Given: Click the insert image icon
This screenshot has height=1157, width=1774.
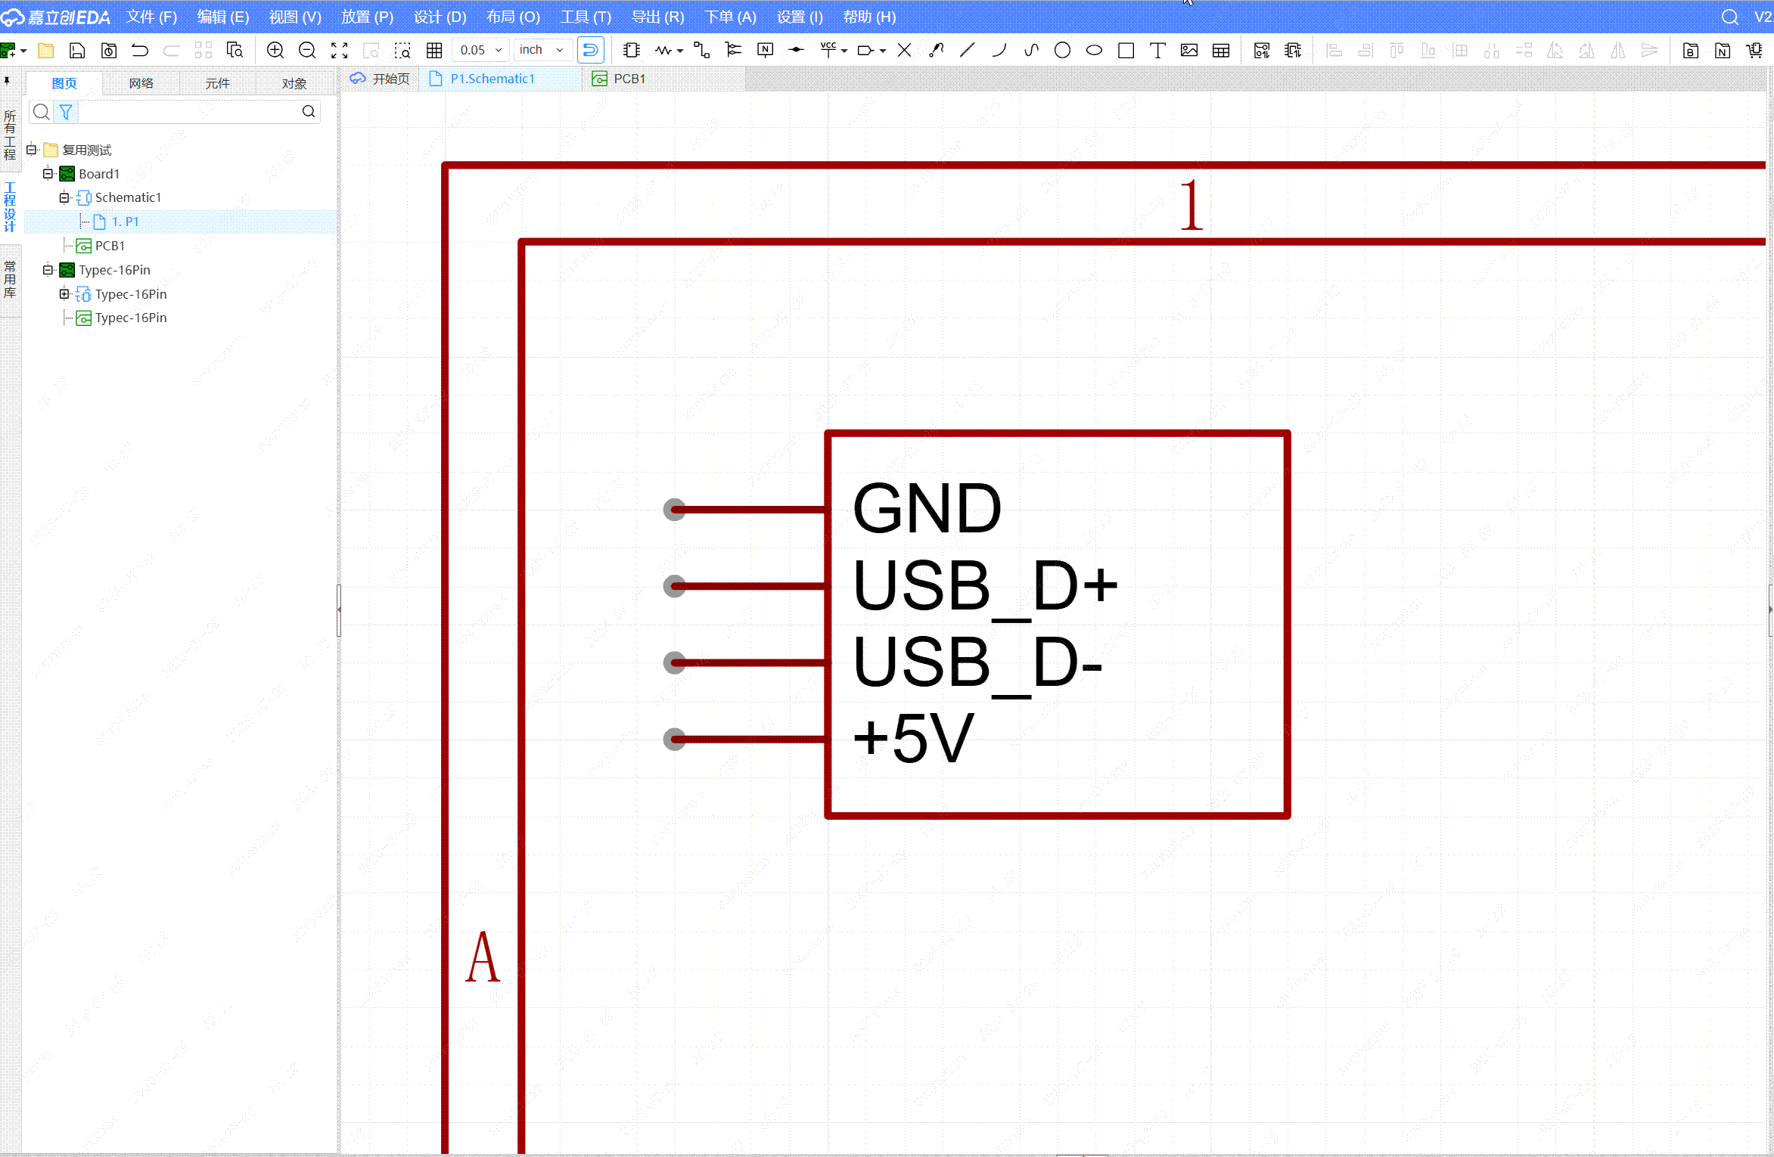Looking at the screenshot, I should pos(1188,51).
